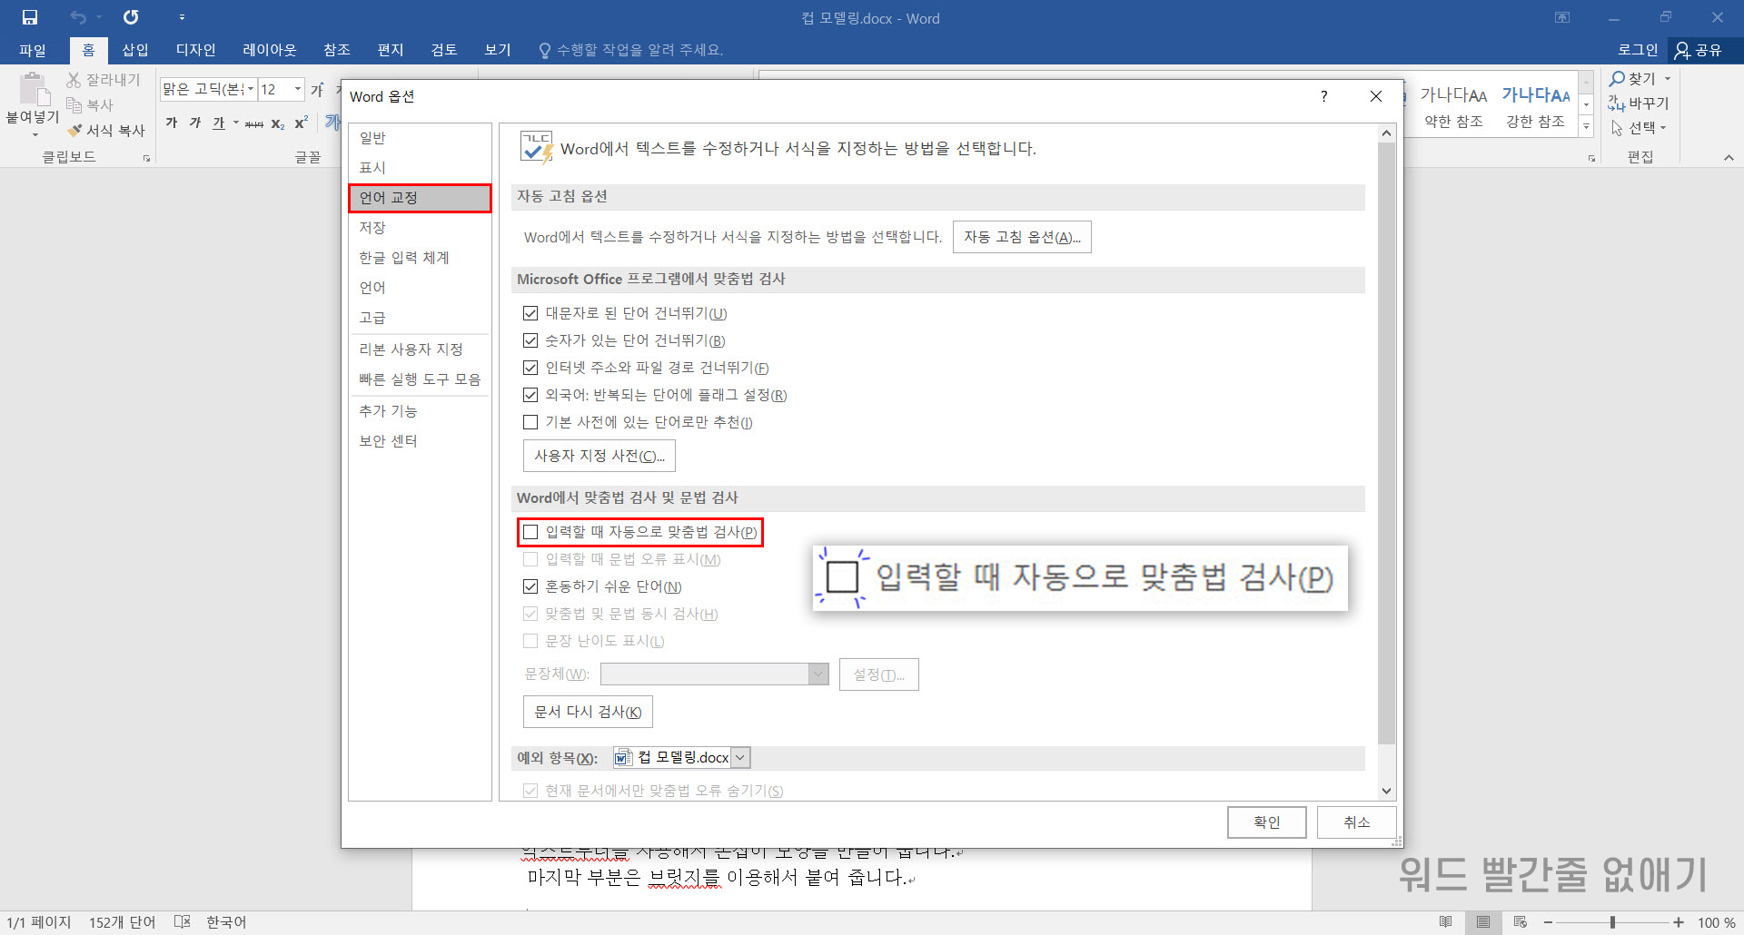This screenshot has height=935, width=1744.
Task: Switch to Web Layout view icon
Action: [x=1521, y=922]
